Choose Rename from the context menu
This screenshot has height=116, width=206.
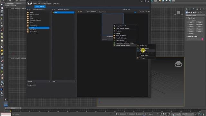pyautogui.click(x=125, y=31)
